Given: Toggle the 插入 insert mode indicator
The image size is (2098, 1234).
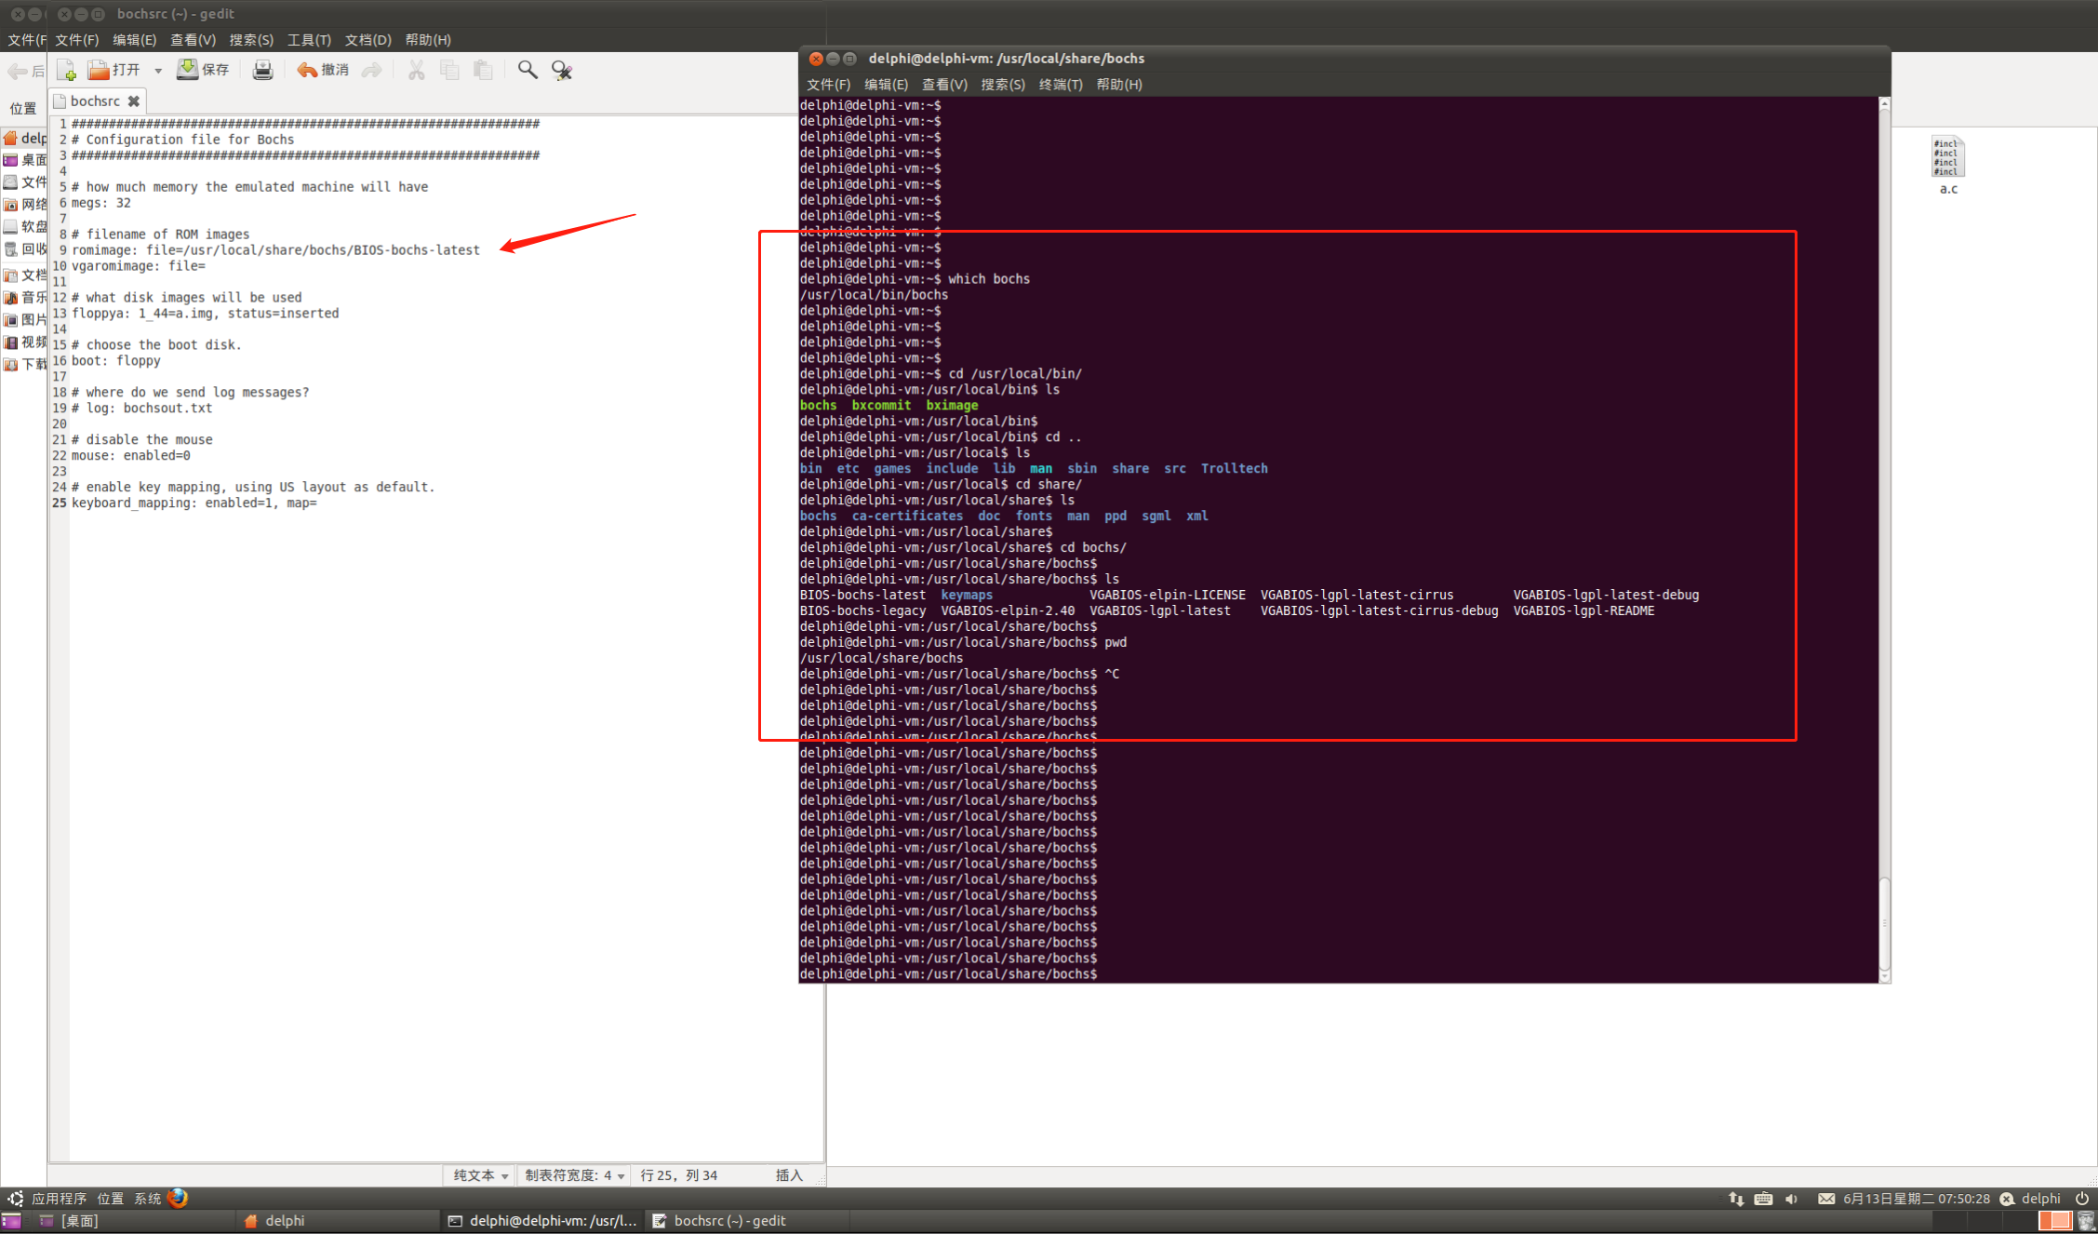Looking at the screenshot, I should [788, 1175].
